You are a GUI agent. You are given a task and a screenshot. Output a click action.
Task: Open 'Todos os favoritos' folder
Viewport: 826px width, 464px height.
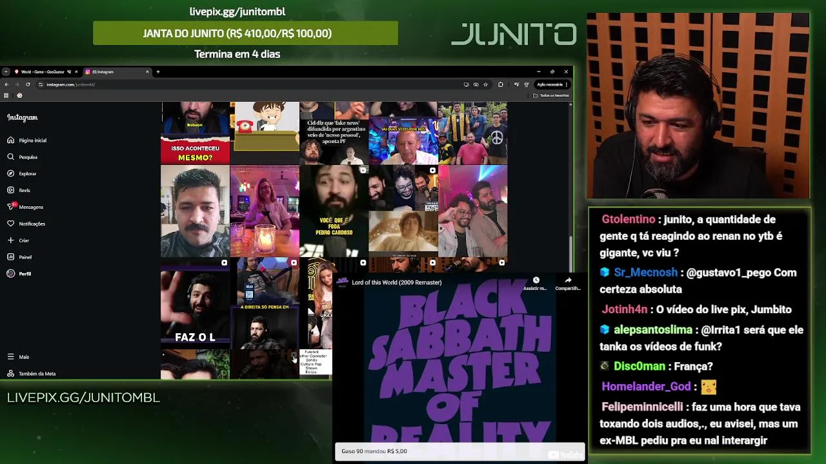tap(552, 95)
